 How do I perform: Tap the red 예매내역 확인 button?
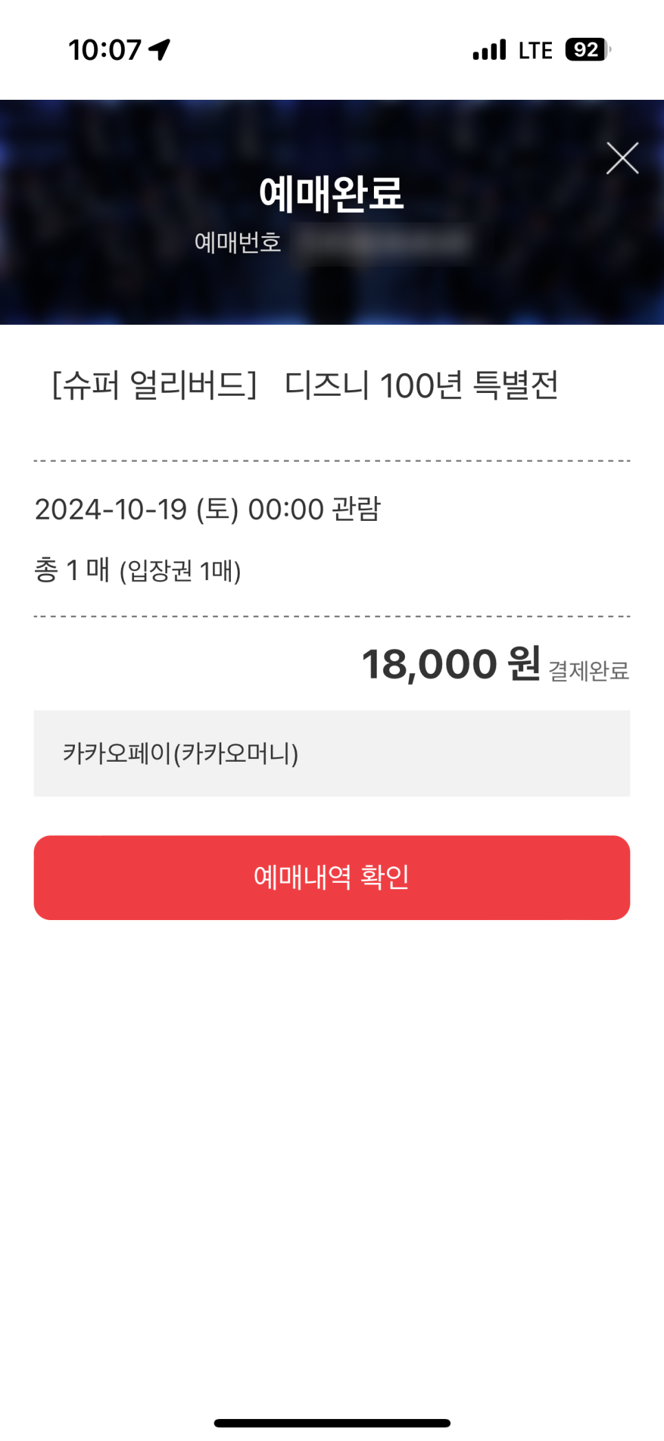coord(332,877)
